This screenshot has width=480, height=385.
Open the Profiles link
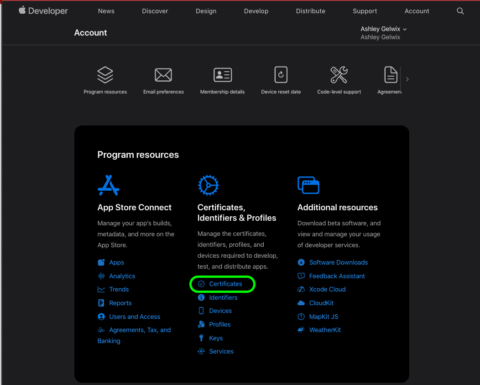pyautogui.click(x=220, y=324)
